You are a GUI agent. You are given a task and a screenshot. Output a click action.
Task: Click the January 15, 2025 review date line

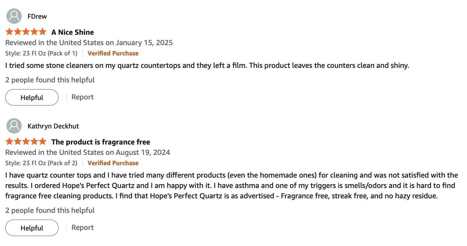point(89,43)
